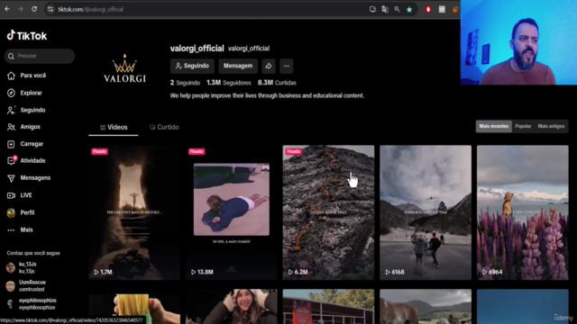Open the three-dot profile options

(287, 66)
